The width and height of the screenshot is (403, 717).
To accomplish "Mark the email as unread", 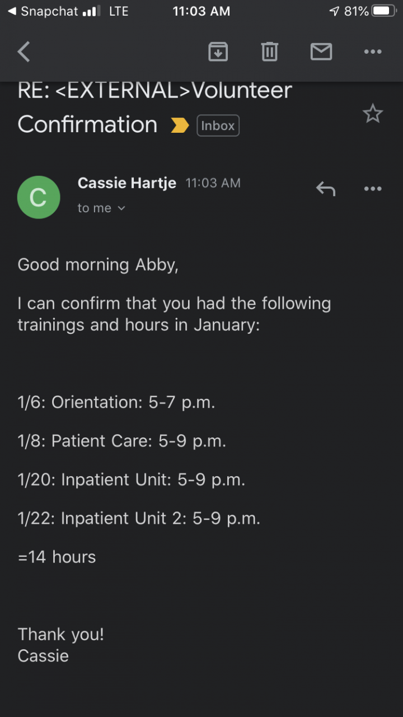I will (x=321, y=52).
